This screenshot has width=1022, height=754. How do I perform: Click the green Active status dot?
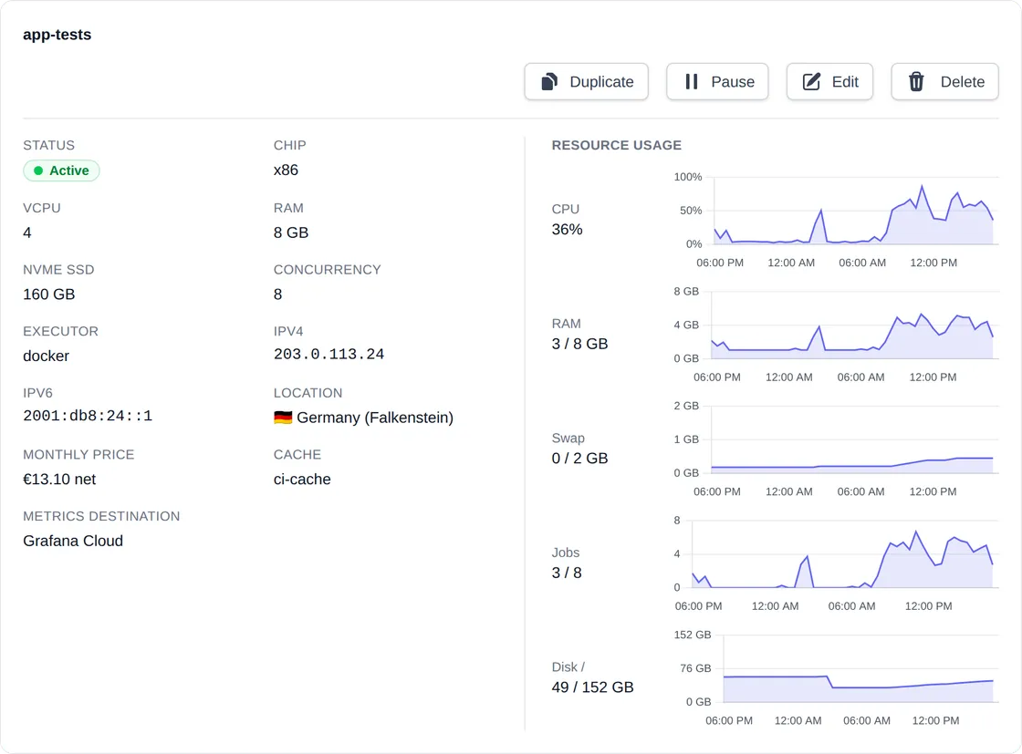(x=38, y=170)
